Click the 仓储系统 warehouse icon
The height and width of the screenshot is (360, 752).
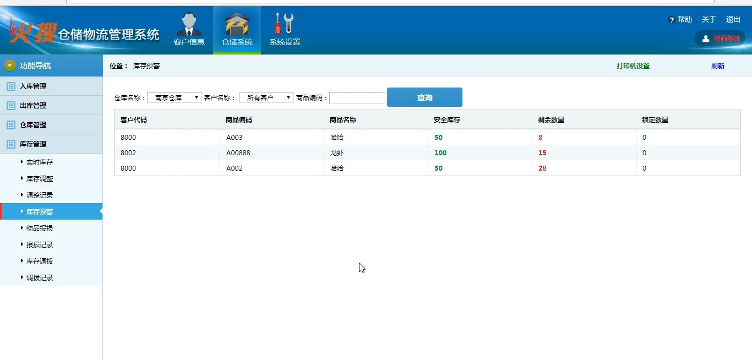tap(237, 25)
